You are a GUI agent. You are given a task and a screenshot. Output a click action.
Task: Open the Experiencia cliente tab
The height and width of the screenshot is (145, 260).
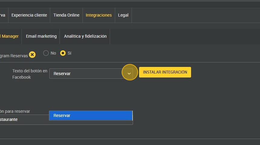(x=29, y=15)
